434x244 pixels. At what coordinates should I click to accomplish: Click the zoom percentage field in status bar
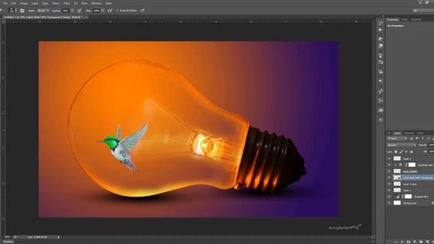(x=7, y=237)
